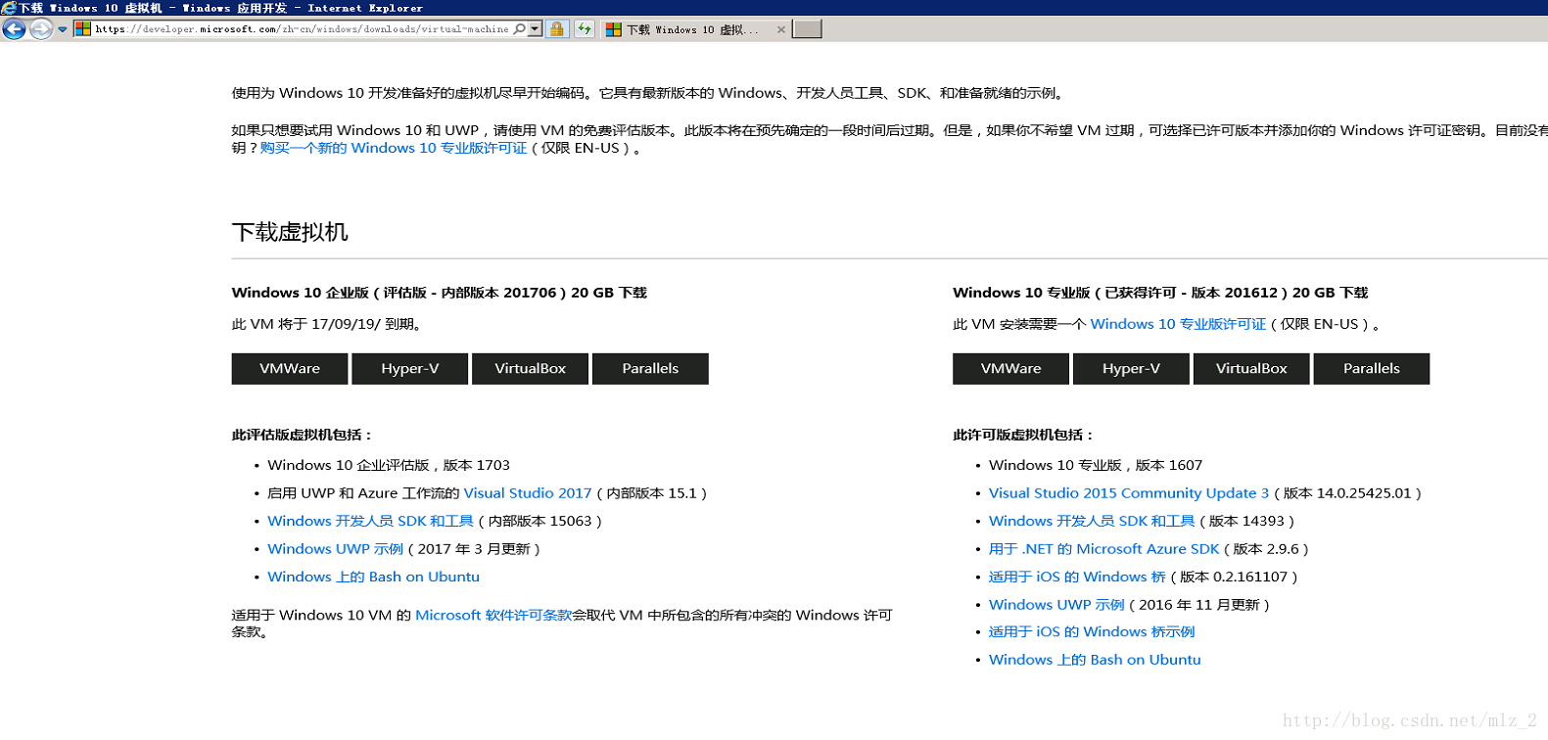The height and width of the screenshot is (740, 1548).
Task: Click the 此 VM 将于 17/09/19/ 到期 text
Action: coord(326,324)
